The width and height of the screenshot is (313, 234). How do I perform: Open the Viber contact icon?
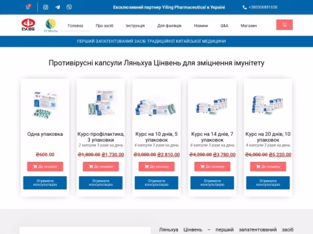(69, 7)
